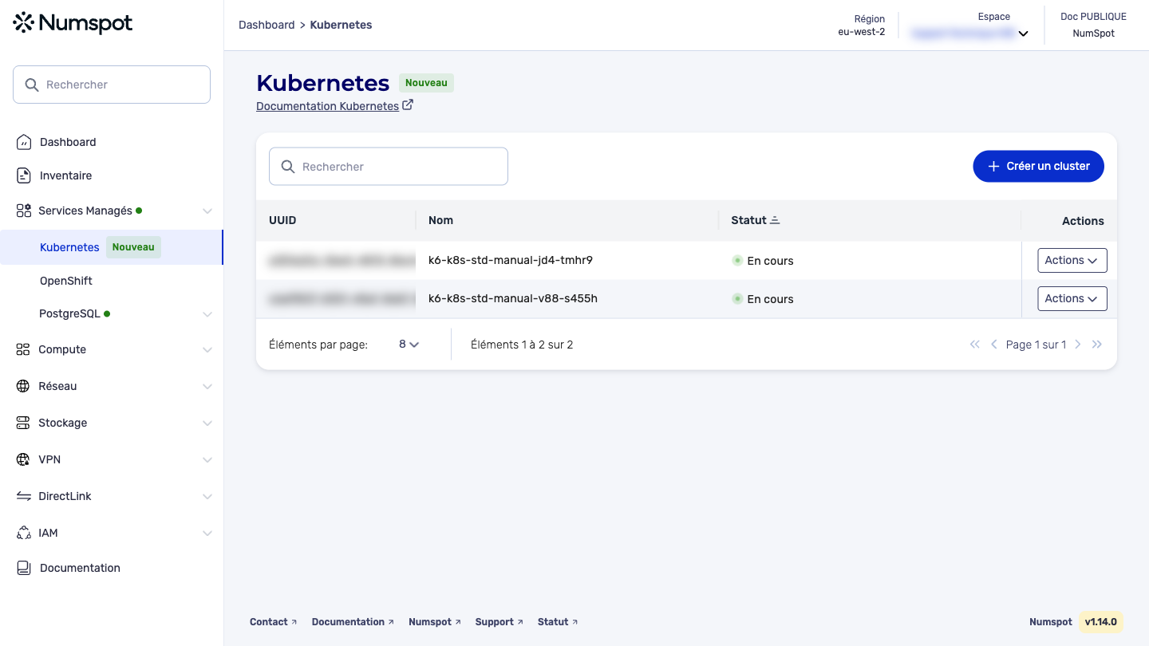Open Actions menu for k6-k8s-std-manual-v88-s455h
Screen dimensions: 1149x646
tap(1072, 298)
